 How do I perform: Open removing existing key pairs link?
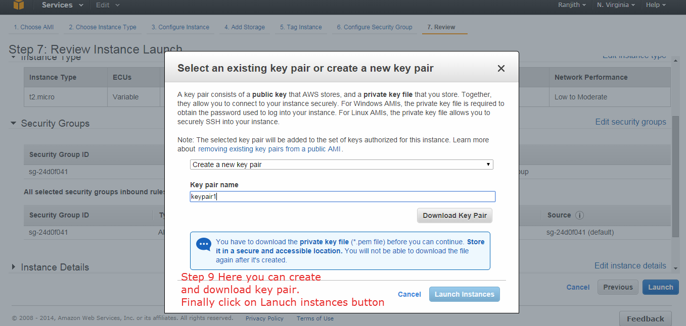(x=270, y=149)
